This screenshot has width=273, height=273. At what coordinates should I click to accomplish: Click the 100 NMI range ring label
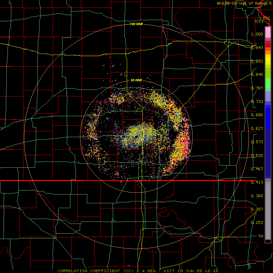136,24
